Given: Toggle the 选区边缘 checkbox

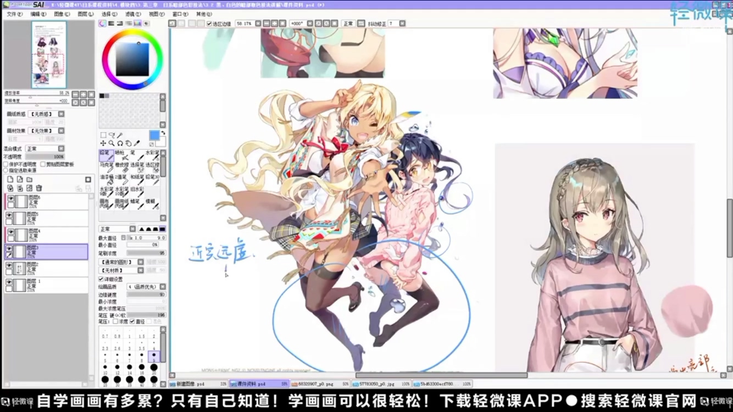Looking at the screenshot, I should (209, 24).
